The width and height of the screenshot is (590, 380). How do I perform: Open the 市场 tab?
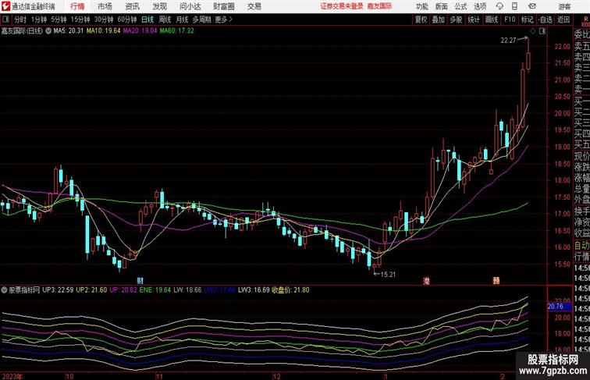[x=105, y=6]
